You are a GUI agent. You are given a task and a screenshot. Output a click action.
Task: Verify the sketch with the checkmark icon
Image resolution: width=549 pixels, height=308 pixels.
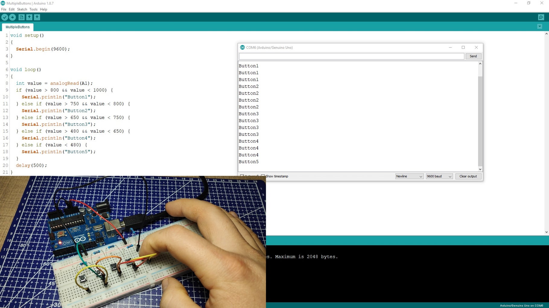click(5, 17)
